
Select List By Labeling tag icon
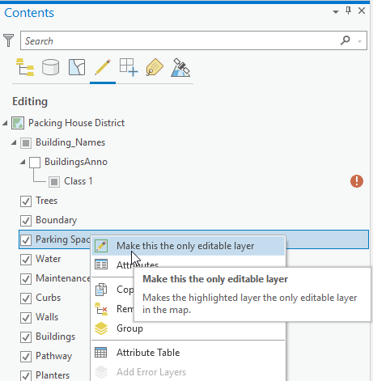155,67
